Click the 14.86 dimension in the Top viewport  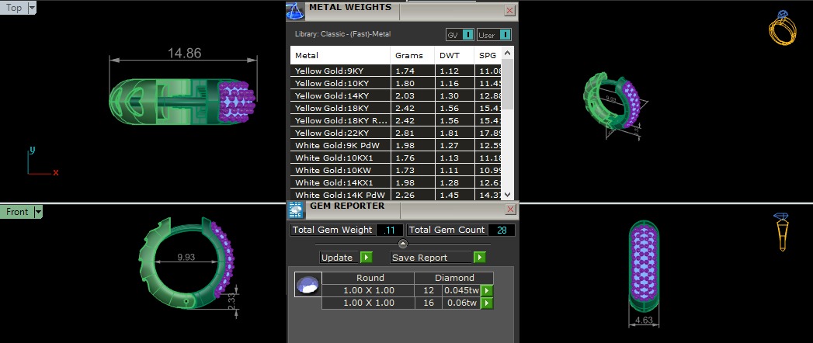coord(184,53)
